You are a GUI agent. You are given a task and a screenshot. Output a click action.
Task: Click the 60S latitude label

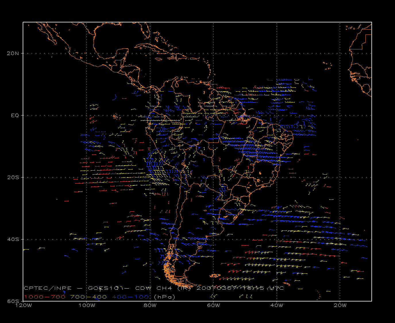point(13,301)
